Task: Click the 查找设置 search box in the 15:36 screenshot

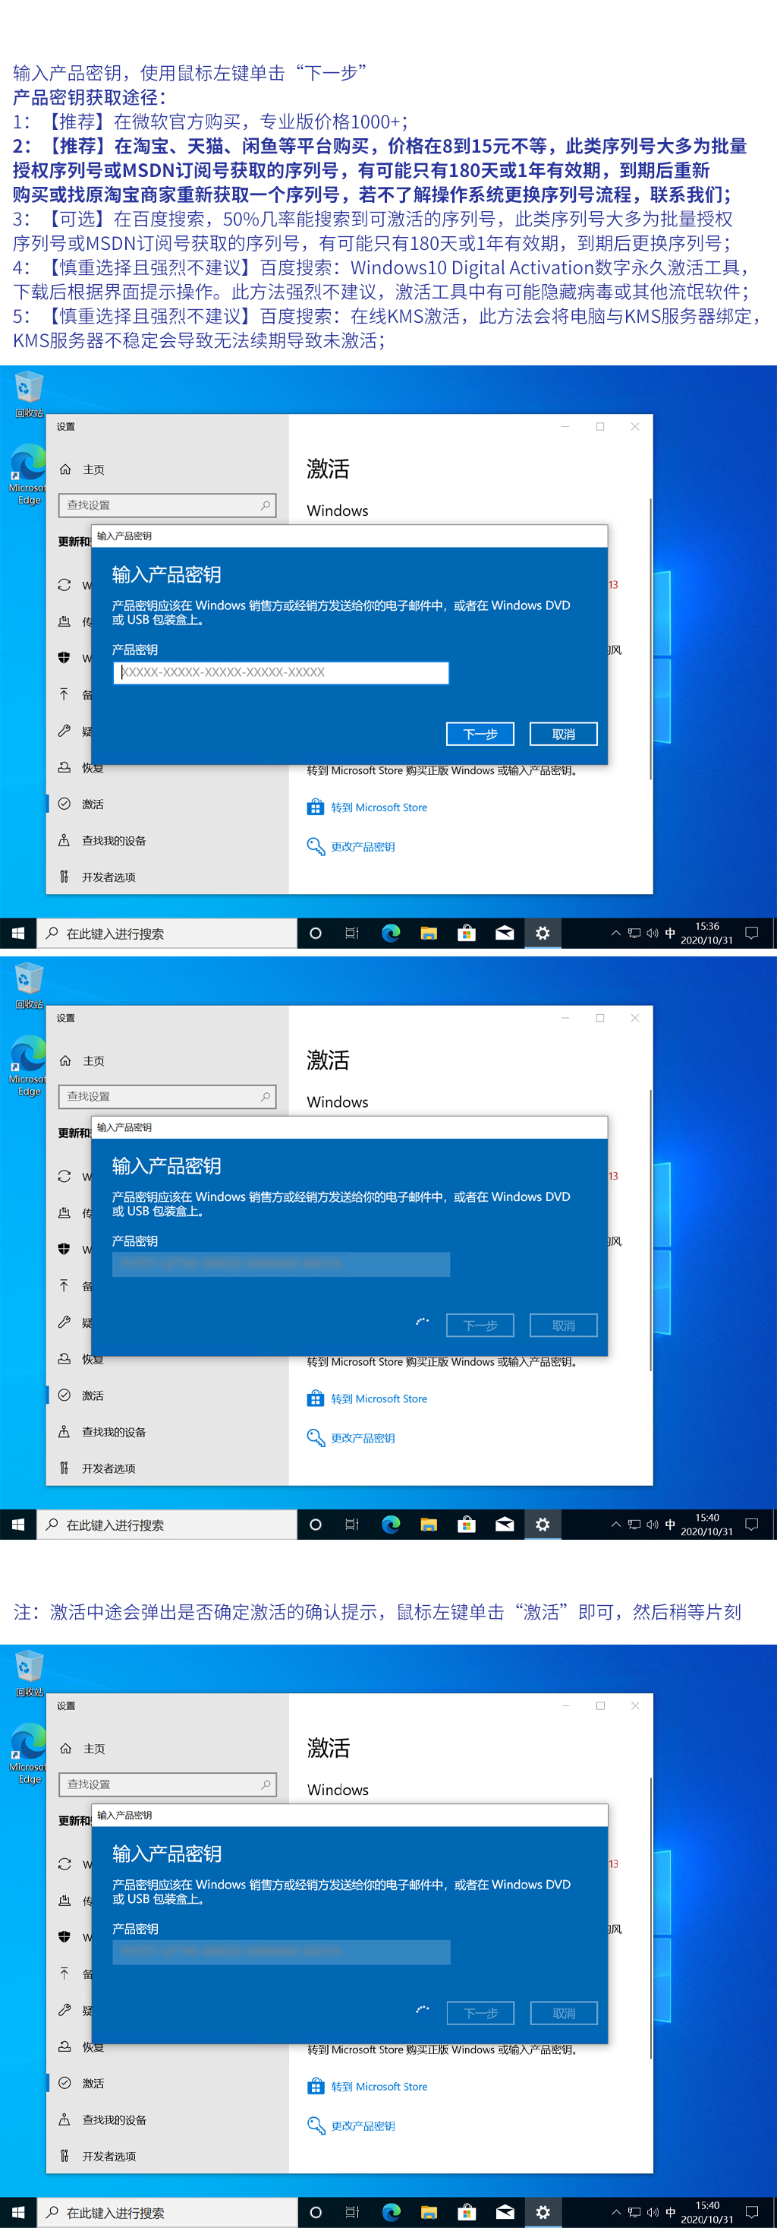Action: tap(167, 505)
